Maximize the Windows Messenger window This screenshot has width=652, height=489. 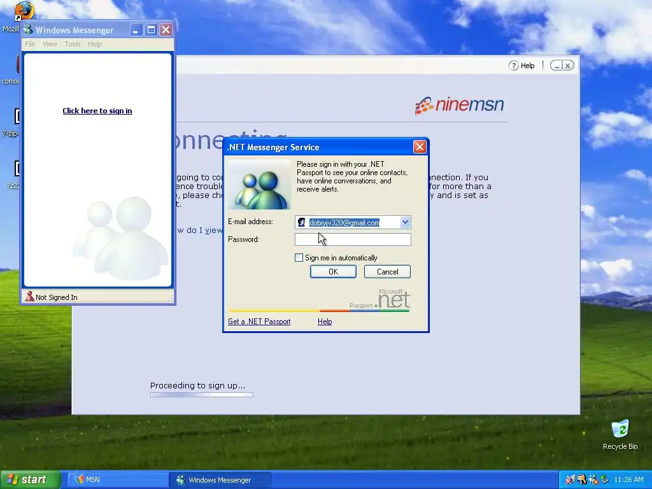pos(151,29)
